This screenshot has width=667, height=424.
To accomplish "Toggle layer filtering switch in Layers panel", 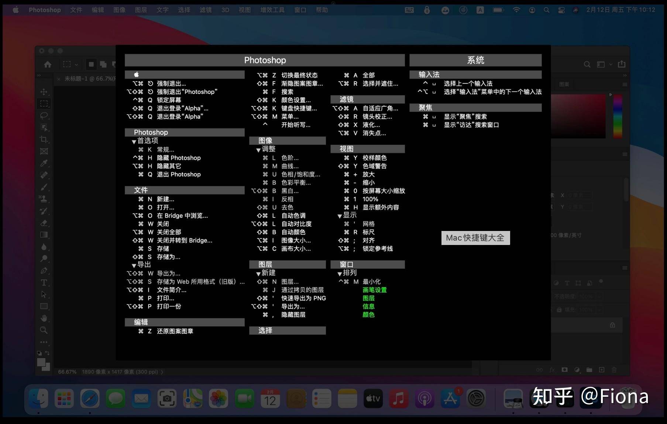I will coord(601,282).
